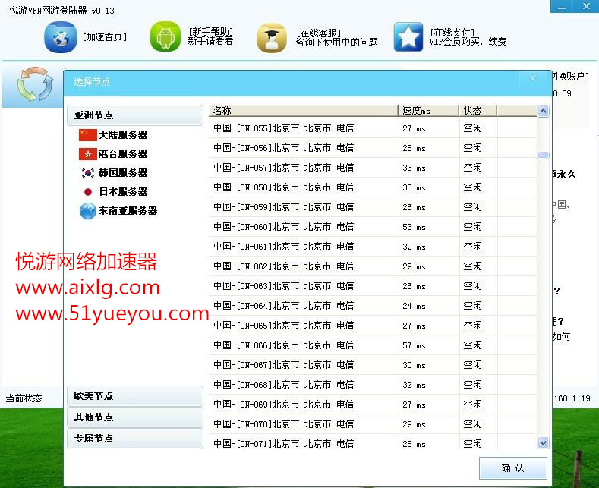Screen dimensions: 599x488
Task: Expand the 亚洲节点 group header
Action: click(x=135, y=115)
